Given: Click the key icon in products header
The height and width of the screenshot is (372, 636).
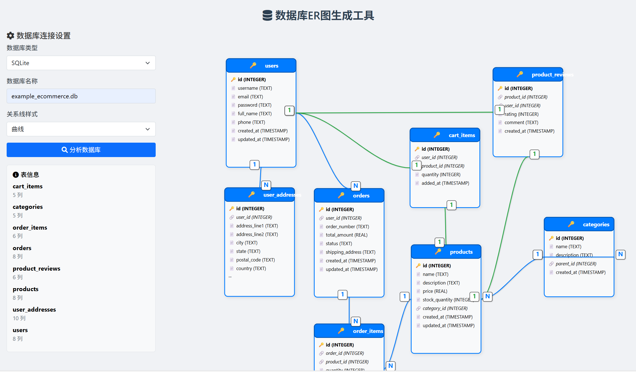Looking at the screenshot, I should [438, 252].
